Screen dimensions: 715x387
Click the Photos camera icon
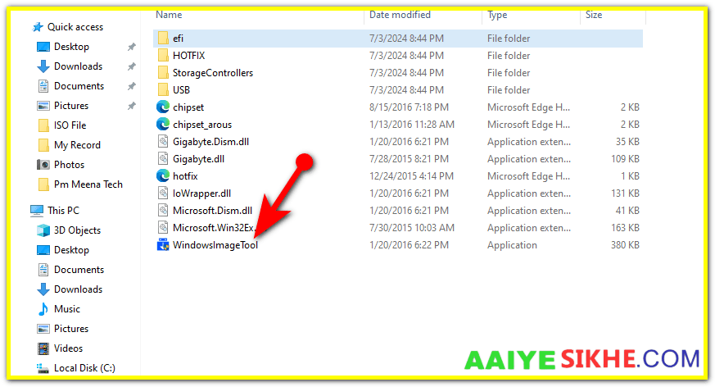pos(43,164)
